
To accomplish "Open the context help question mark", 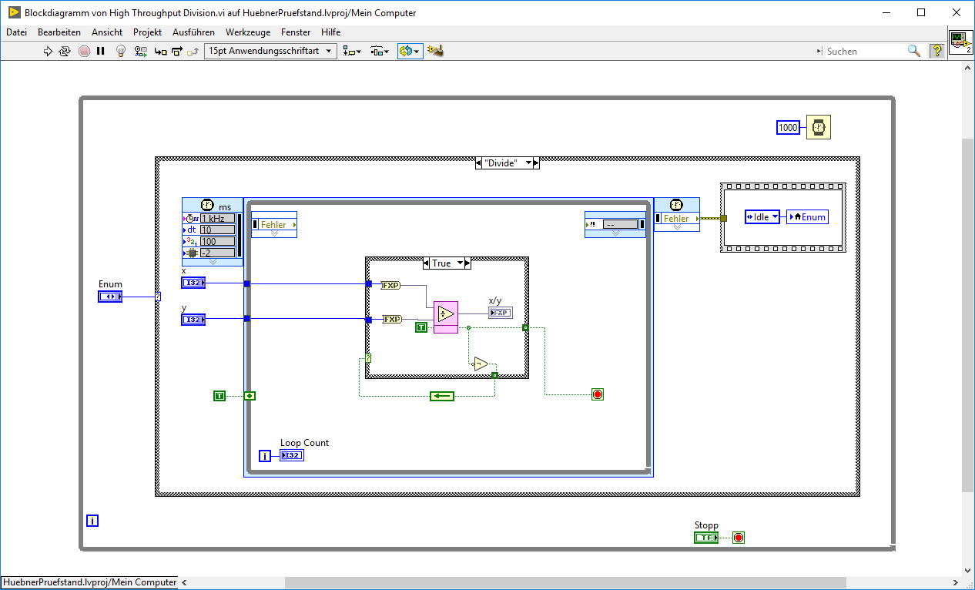I will pos(936,51).
